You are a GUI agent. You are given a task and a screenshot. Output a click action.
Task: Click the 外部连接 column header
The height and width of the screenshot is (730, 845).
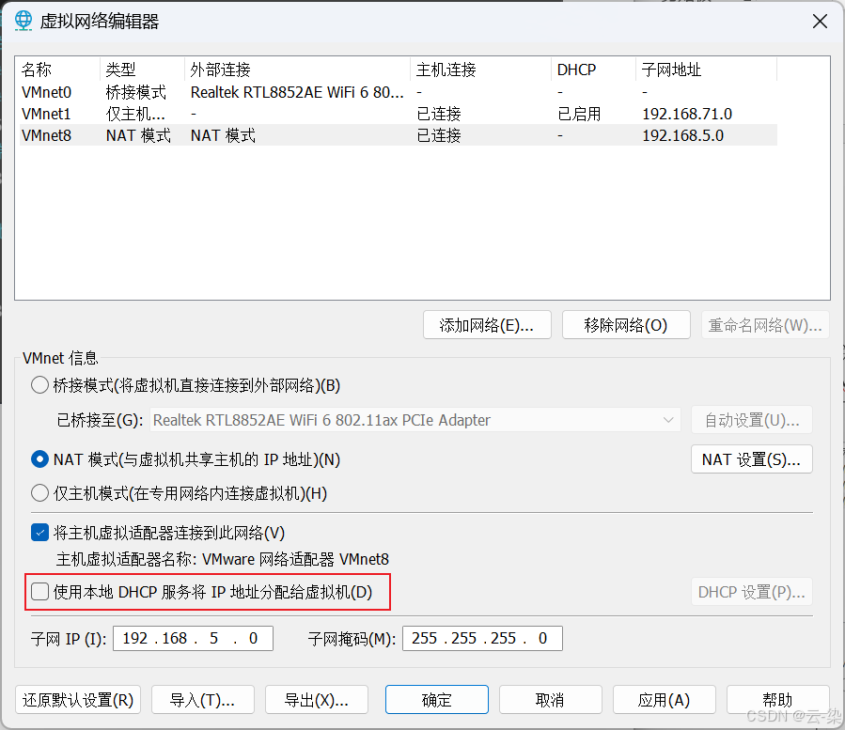click(x=297, y=70)
